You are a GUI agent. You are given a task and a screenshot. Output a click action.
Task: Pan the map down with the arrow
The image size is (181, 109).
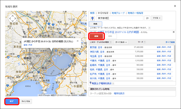pos(13,21)
